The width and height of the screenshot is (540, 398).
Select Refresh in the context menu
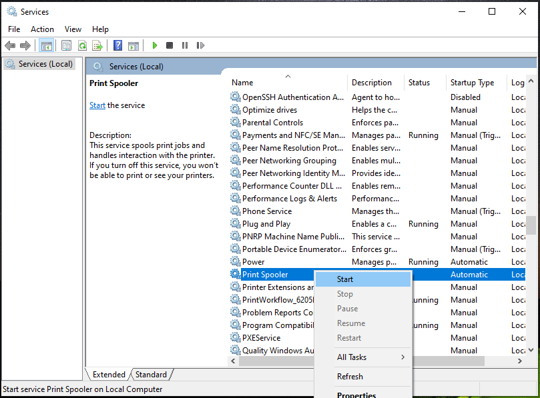[350, 377]
